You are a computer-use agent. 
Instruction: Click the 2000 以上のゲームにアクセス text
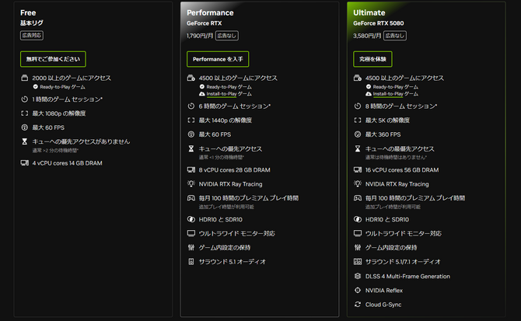(x=72, y=78)
